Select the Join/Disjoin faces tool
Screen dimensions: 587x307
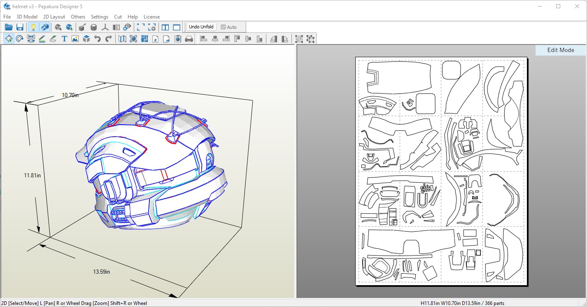31,39
